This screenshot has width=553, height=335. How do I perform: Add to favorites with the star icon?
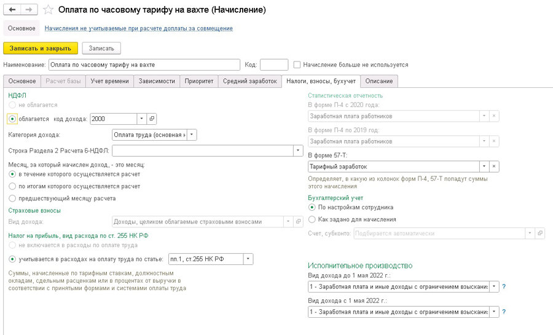pyautogui.click(x=48, y=10)
